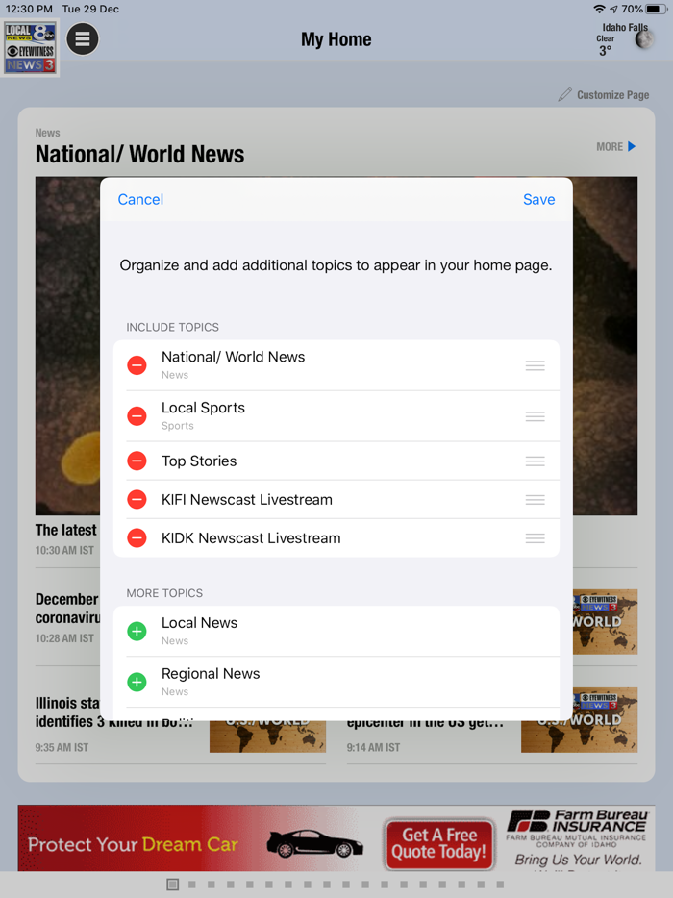This screenshot has height=898, width=673.
Task: Add Local News with its green plus icon
Action: pyautogui.click(x=137, y=631)
